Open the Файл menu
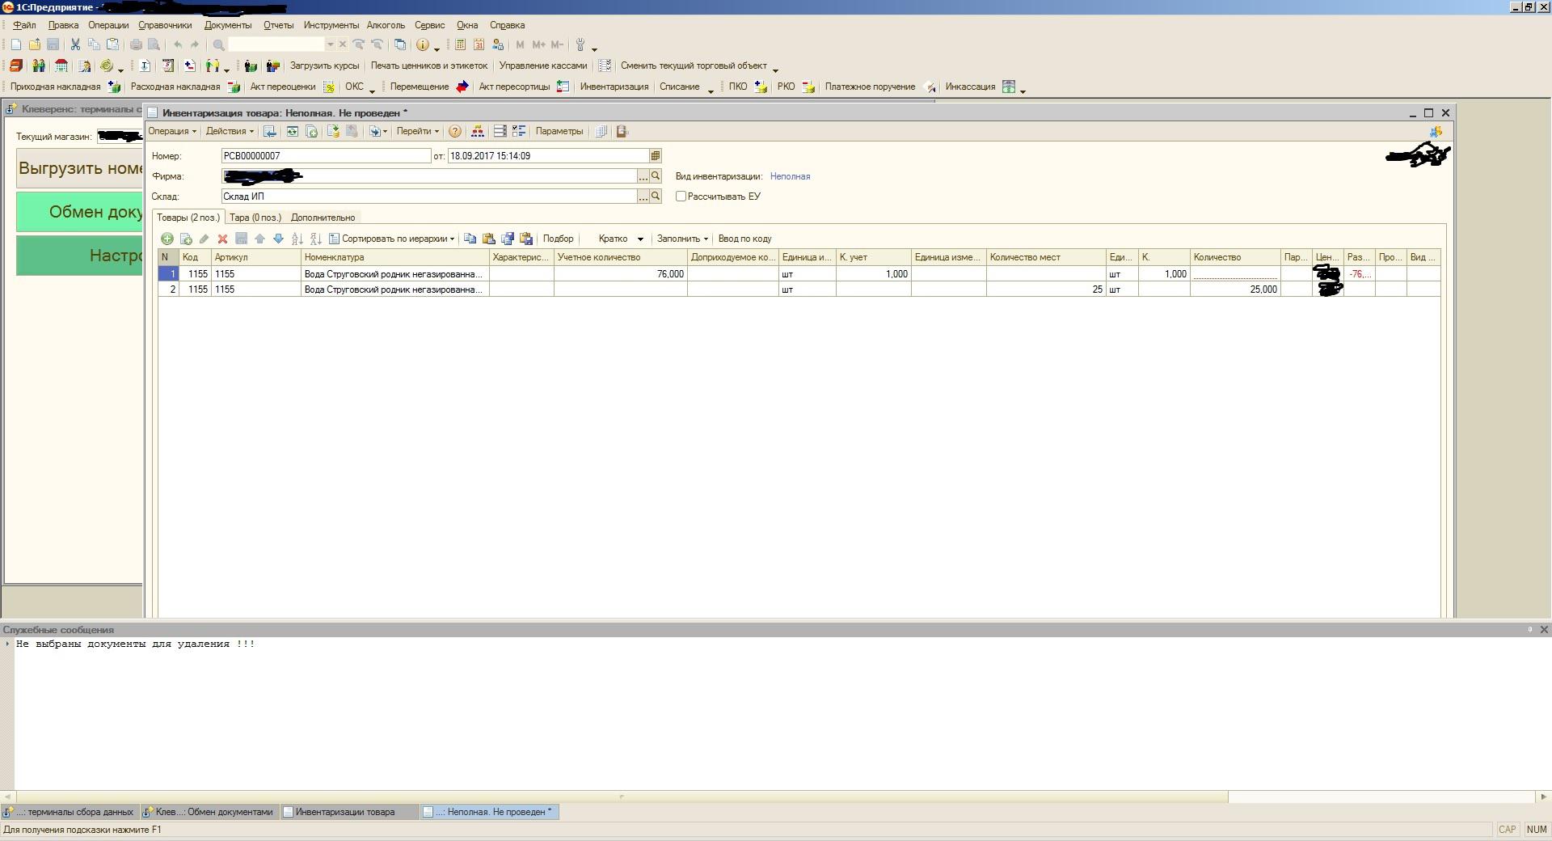The image size is (1552, 841). [24, 25]
